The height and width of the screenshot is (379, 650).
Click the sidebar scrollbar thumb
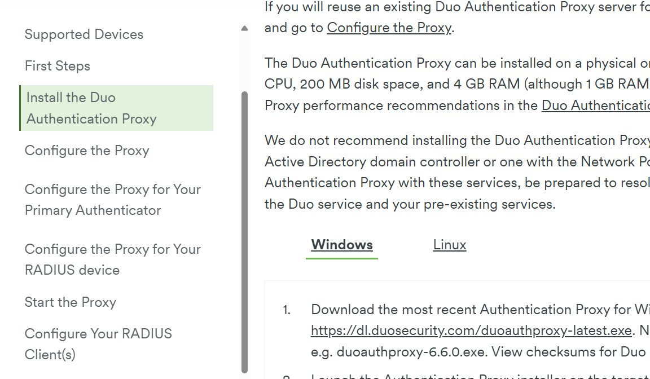click(244, 232)
